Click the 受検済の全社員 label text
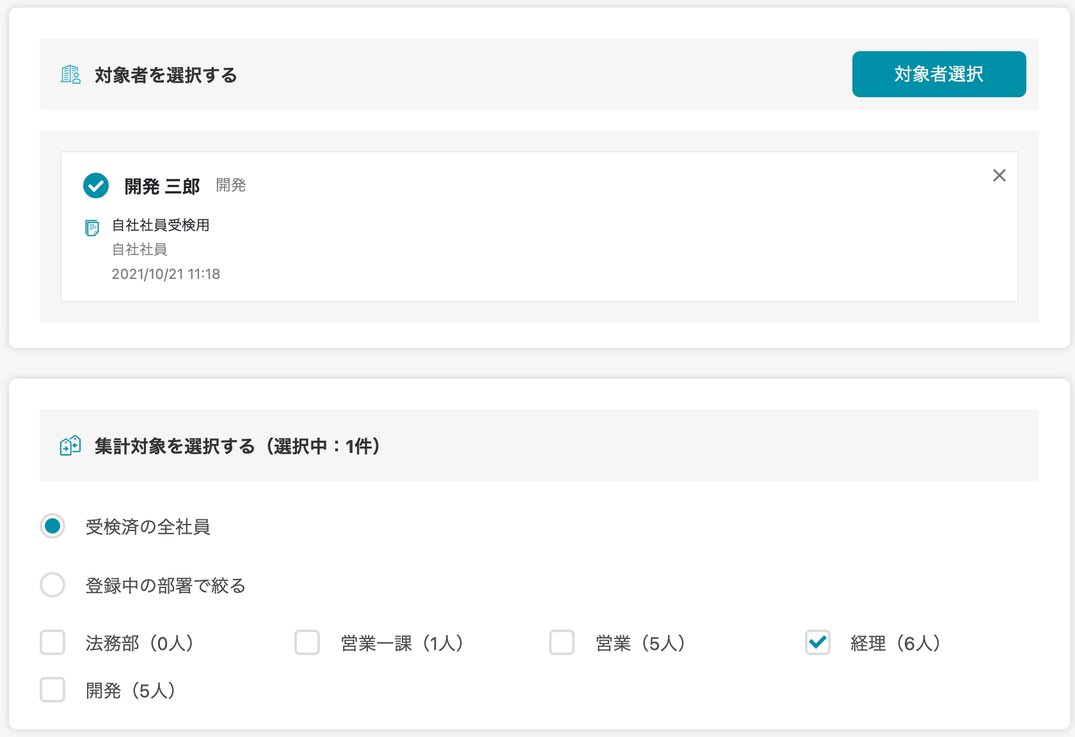 148,527
